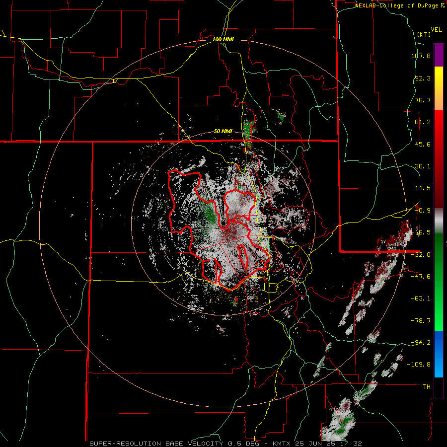Image resolution: width=447 pixels, height=447 pixels.
Task: Pick the gray near-zero segment of the color bar
Action: click(x=439, y=221)
